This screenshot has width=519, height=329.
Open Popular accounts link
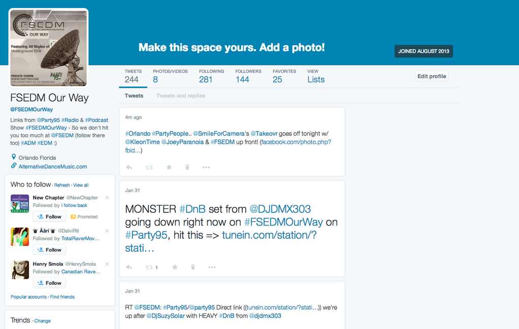[x=28, y=297]
